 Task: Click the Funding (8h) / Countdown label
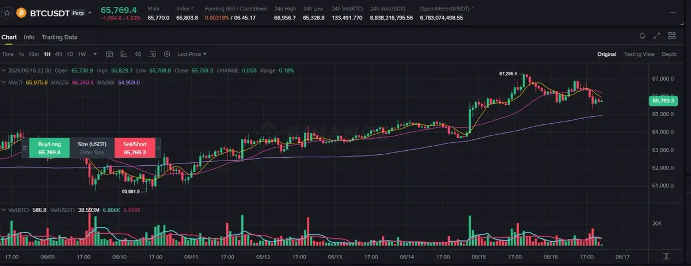[x=236, y=9]
